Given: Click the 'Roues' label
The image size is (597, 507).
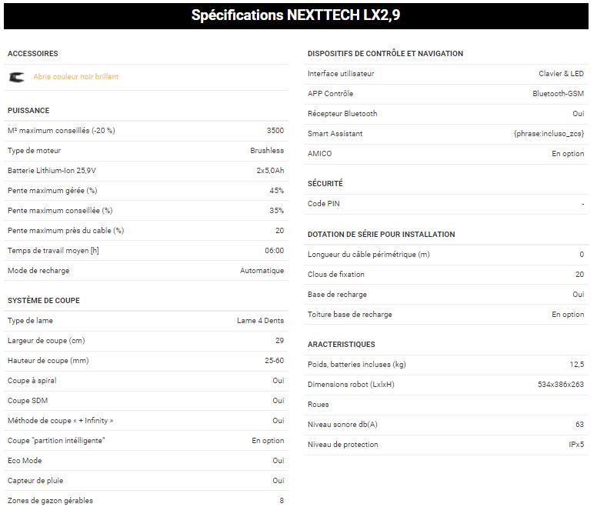Looking at the screenshot, I should (318, 405).
